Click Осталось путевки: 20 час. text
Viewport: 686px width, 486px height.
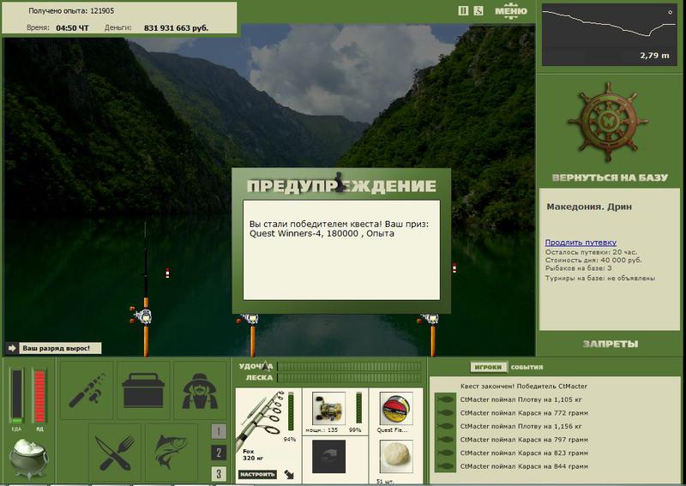591,252
